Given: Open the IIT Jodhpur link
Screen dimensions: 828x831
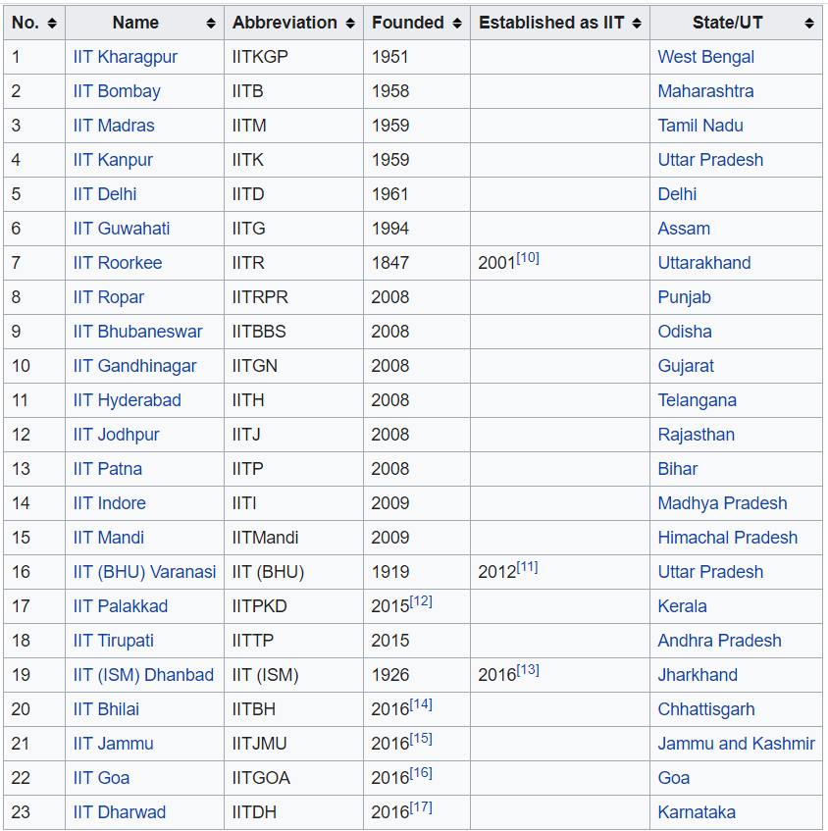Looking at the screenshot, I should (116, 435).
